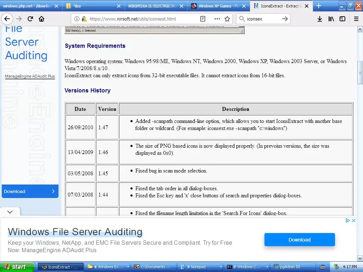This screenshot has height=272, width=363.
Task: Open page actions three-dot menu
Action: pyautogui.click(x=217, y=19)
